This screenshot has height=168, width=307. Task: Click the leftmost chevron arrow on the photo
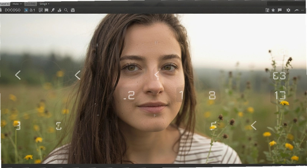(x=18, y=75)
